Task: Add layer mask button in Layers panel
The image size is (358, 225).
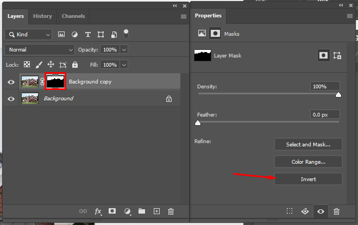Action: 112,211
